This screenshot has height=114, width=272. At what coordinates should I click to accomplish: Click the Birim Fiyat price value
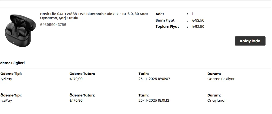(198, 20)
